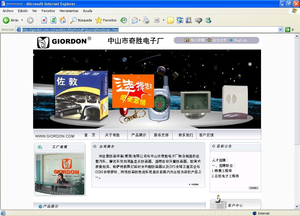The image size is (300, 216).
Task: Expand the Mail dropdown arrow
Action: pyautogui.click(x=140, y=20)
